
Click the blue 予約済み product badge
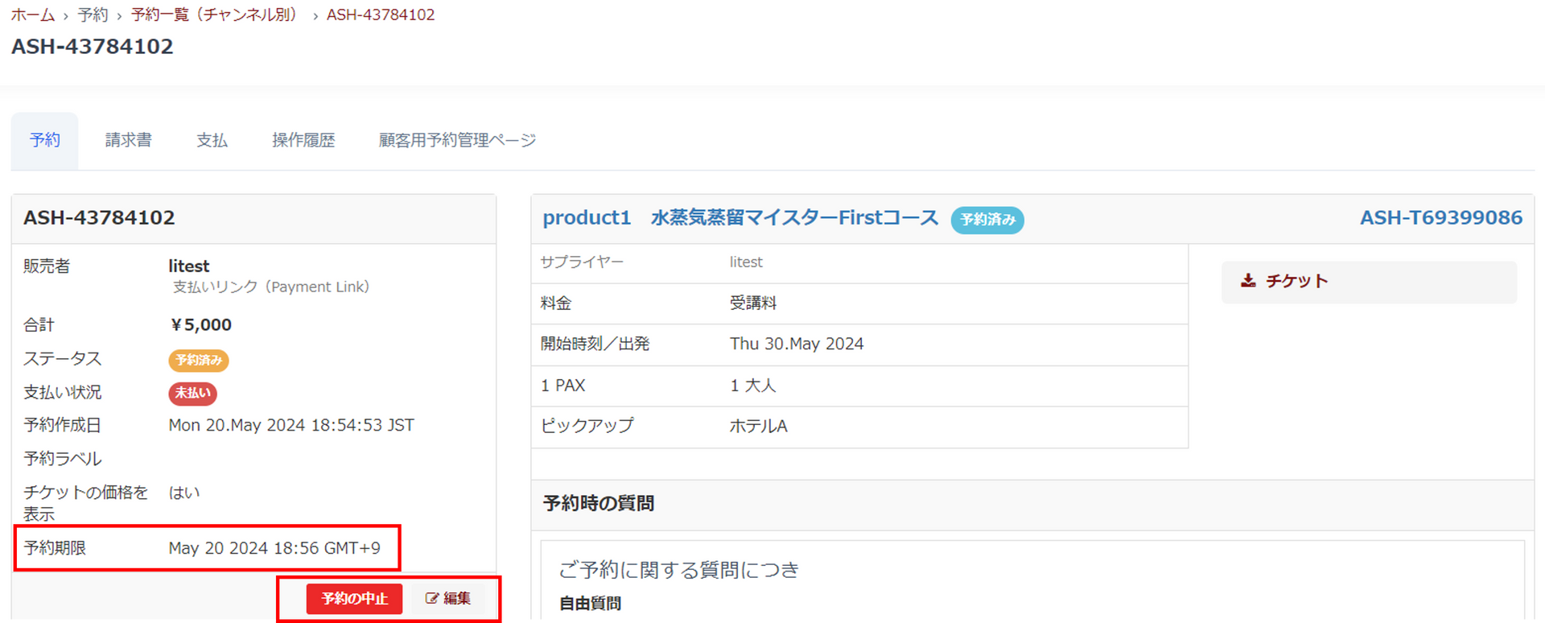click(x=987, y=220)
